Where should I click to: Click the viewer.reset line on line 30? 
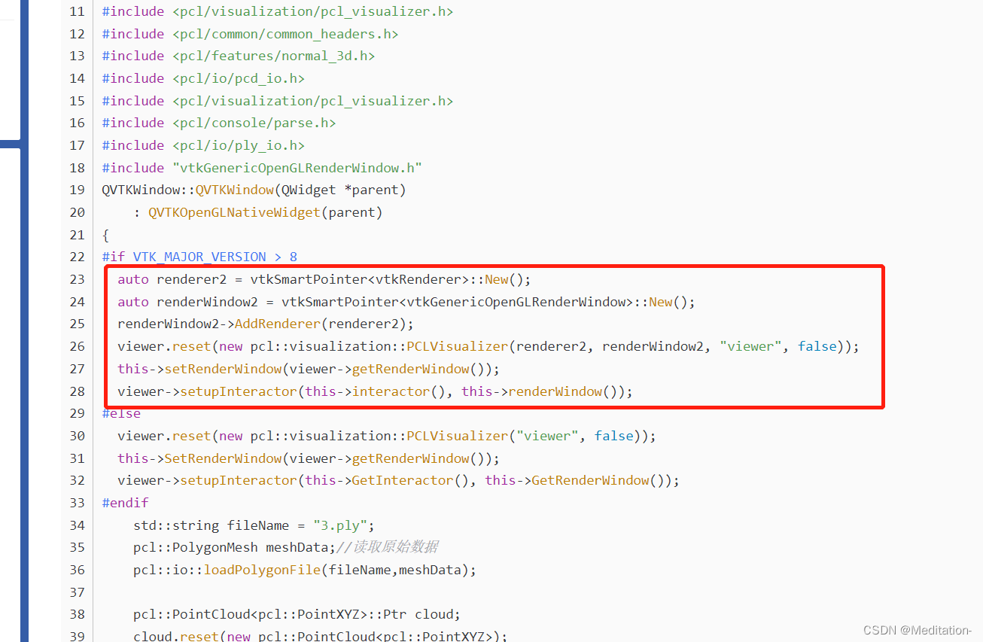[387, 436]
